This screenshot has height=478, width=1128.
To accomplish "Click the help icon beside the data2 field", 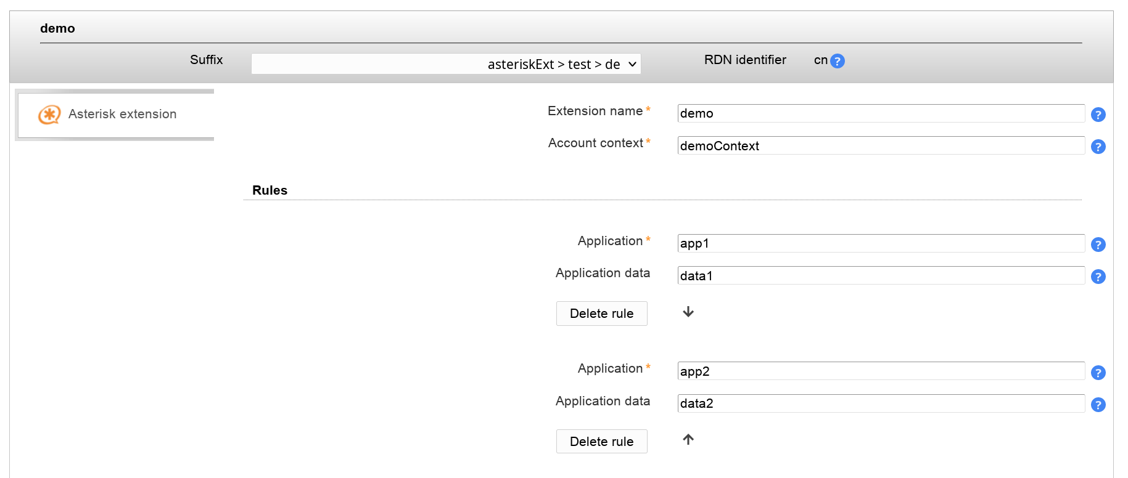I will (1098, 405).
